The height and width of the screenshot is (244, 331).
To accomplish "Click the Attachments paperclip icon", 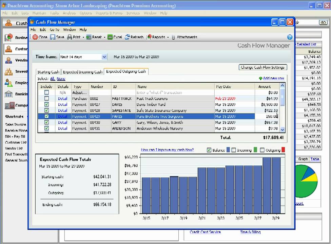I will [173, 37].
